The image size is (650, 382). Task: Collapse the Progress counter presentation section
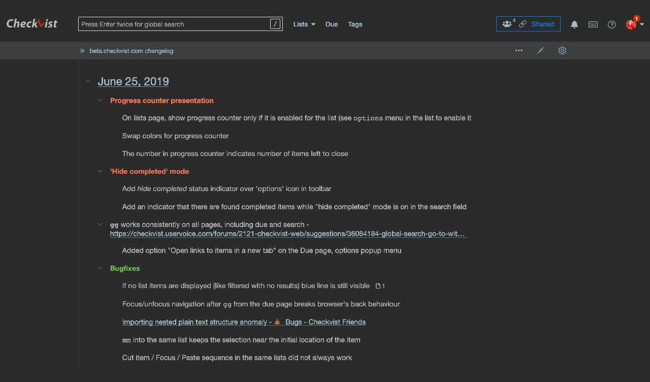pyautogui.click(x=100, y=101)
